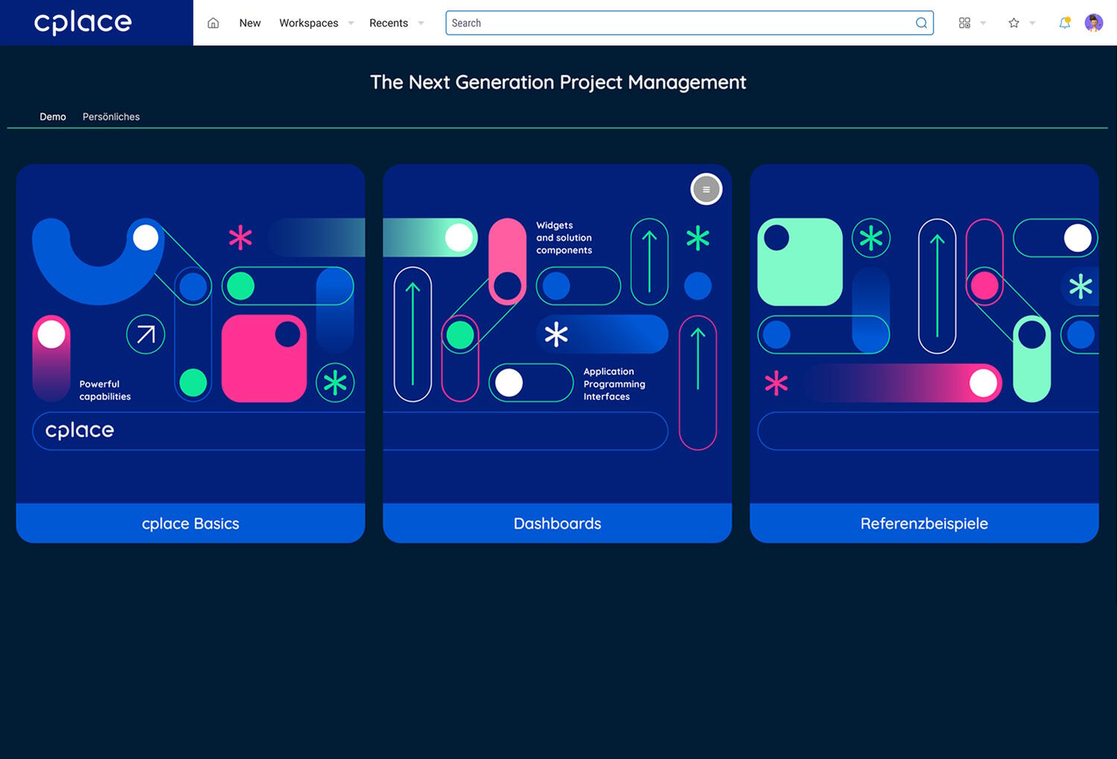The height and width of the screenshot is (759, 1117).
Task: Expand the Workspaces dropdown arrow
Action: tap(351, 23)
